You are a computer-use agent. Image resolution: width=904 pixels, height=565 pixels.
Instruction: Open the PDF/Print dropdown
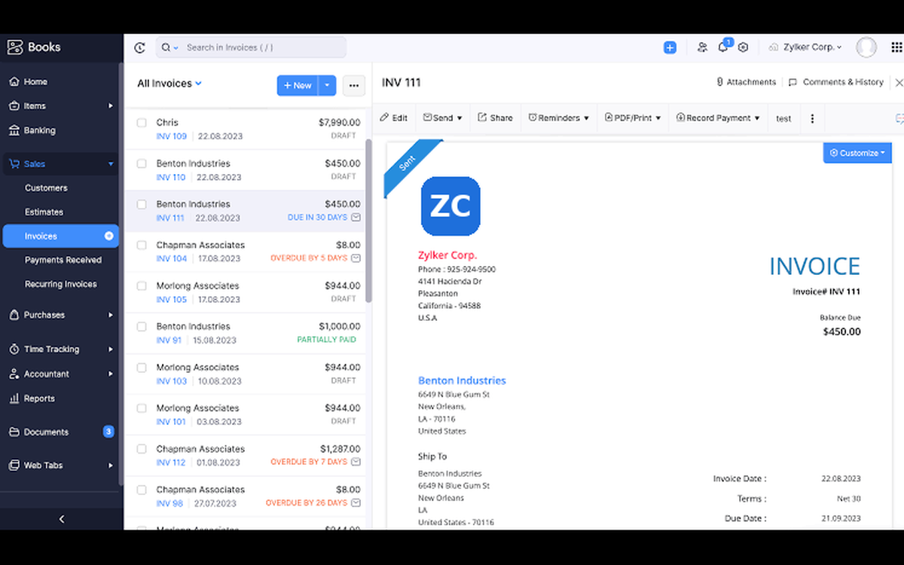(x=633, y=118)
